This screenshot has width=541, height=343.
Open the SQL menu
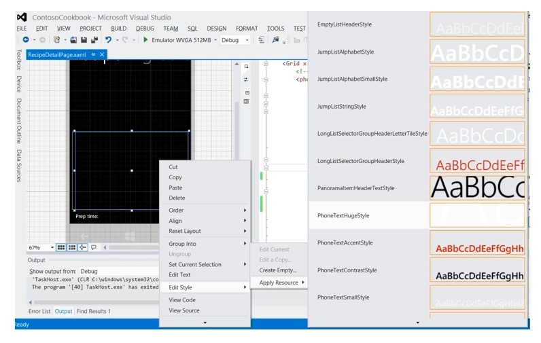tap(192, 29)
